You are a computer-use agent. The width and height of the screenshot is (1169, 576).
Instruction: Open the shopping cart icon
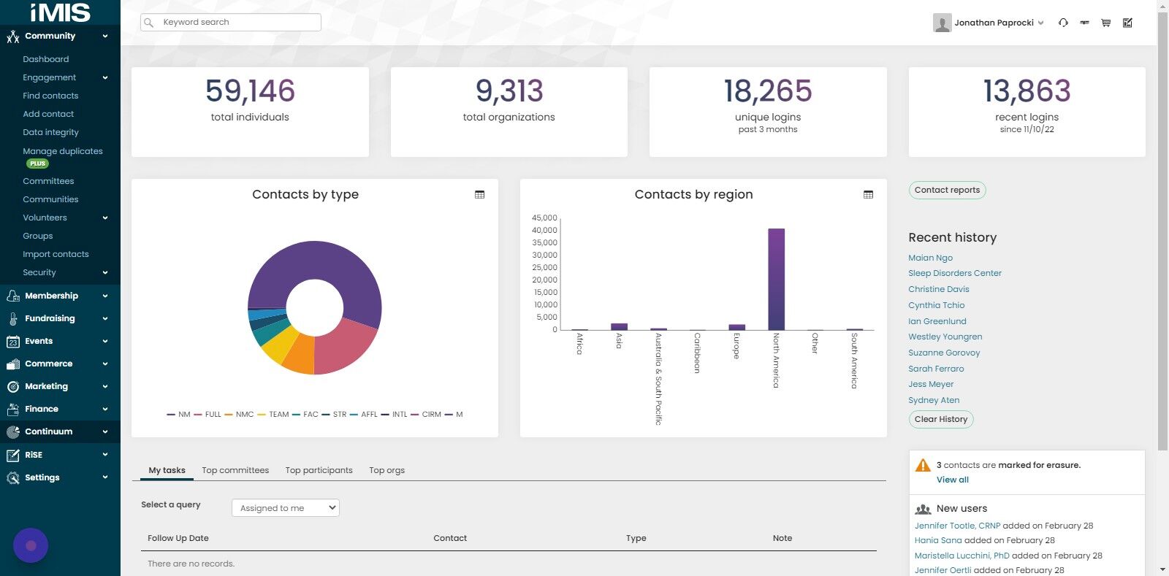(x=1106, y=23)
